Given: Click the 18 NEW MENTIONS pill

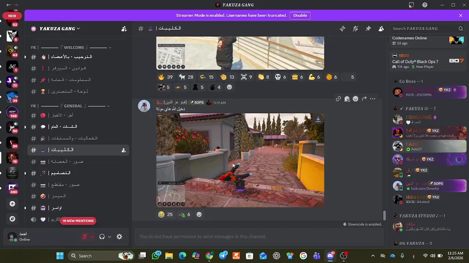Looking at the screenshot, I should coord(78,221).
